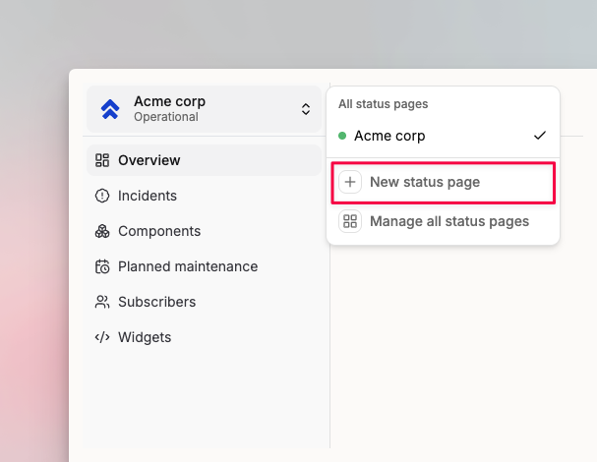Choose Manage all status pages
This screenshot has height=462, width=597.
click(x=443, y=221)
